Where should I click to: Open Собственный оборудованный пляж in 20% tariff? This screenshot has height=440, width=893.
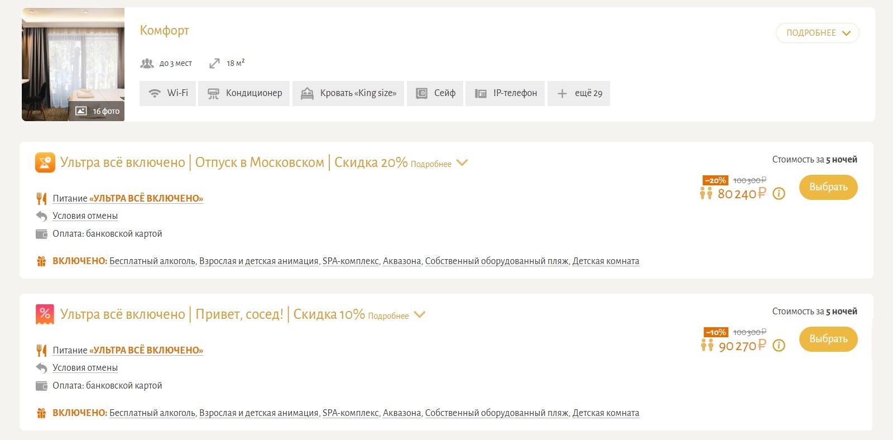[497, 261]
